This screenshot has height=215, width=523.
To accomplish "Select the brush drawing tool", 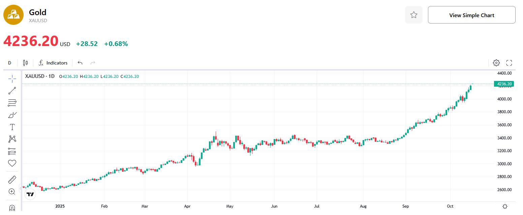I will tap(12, 115).
